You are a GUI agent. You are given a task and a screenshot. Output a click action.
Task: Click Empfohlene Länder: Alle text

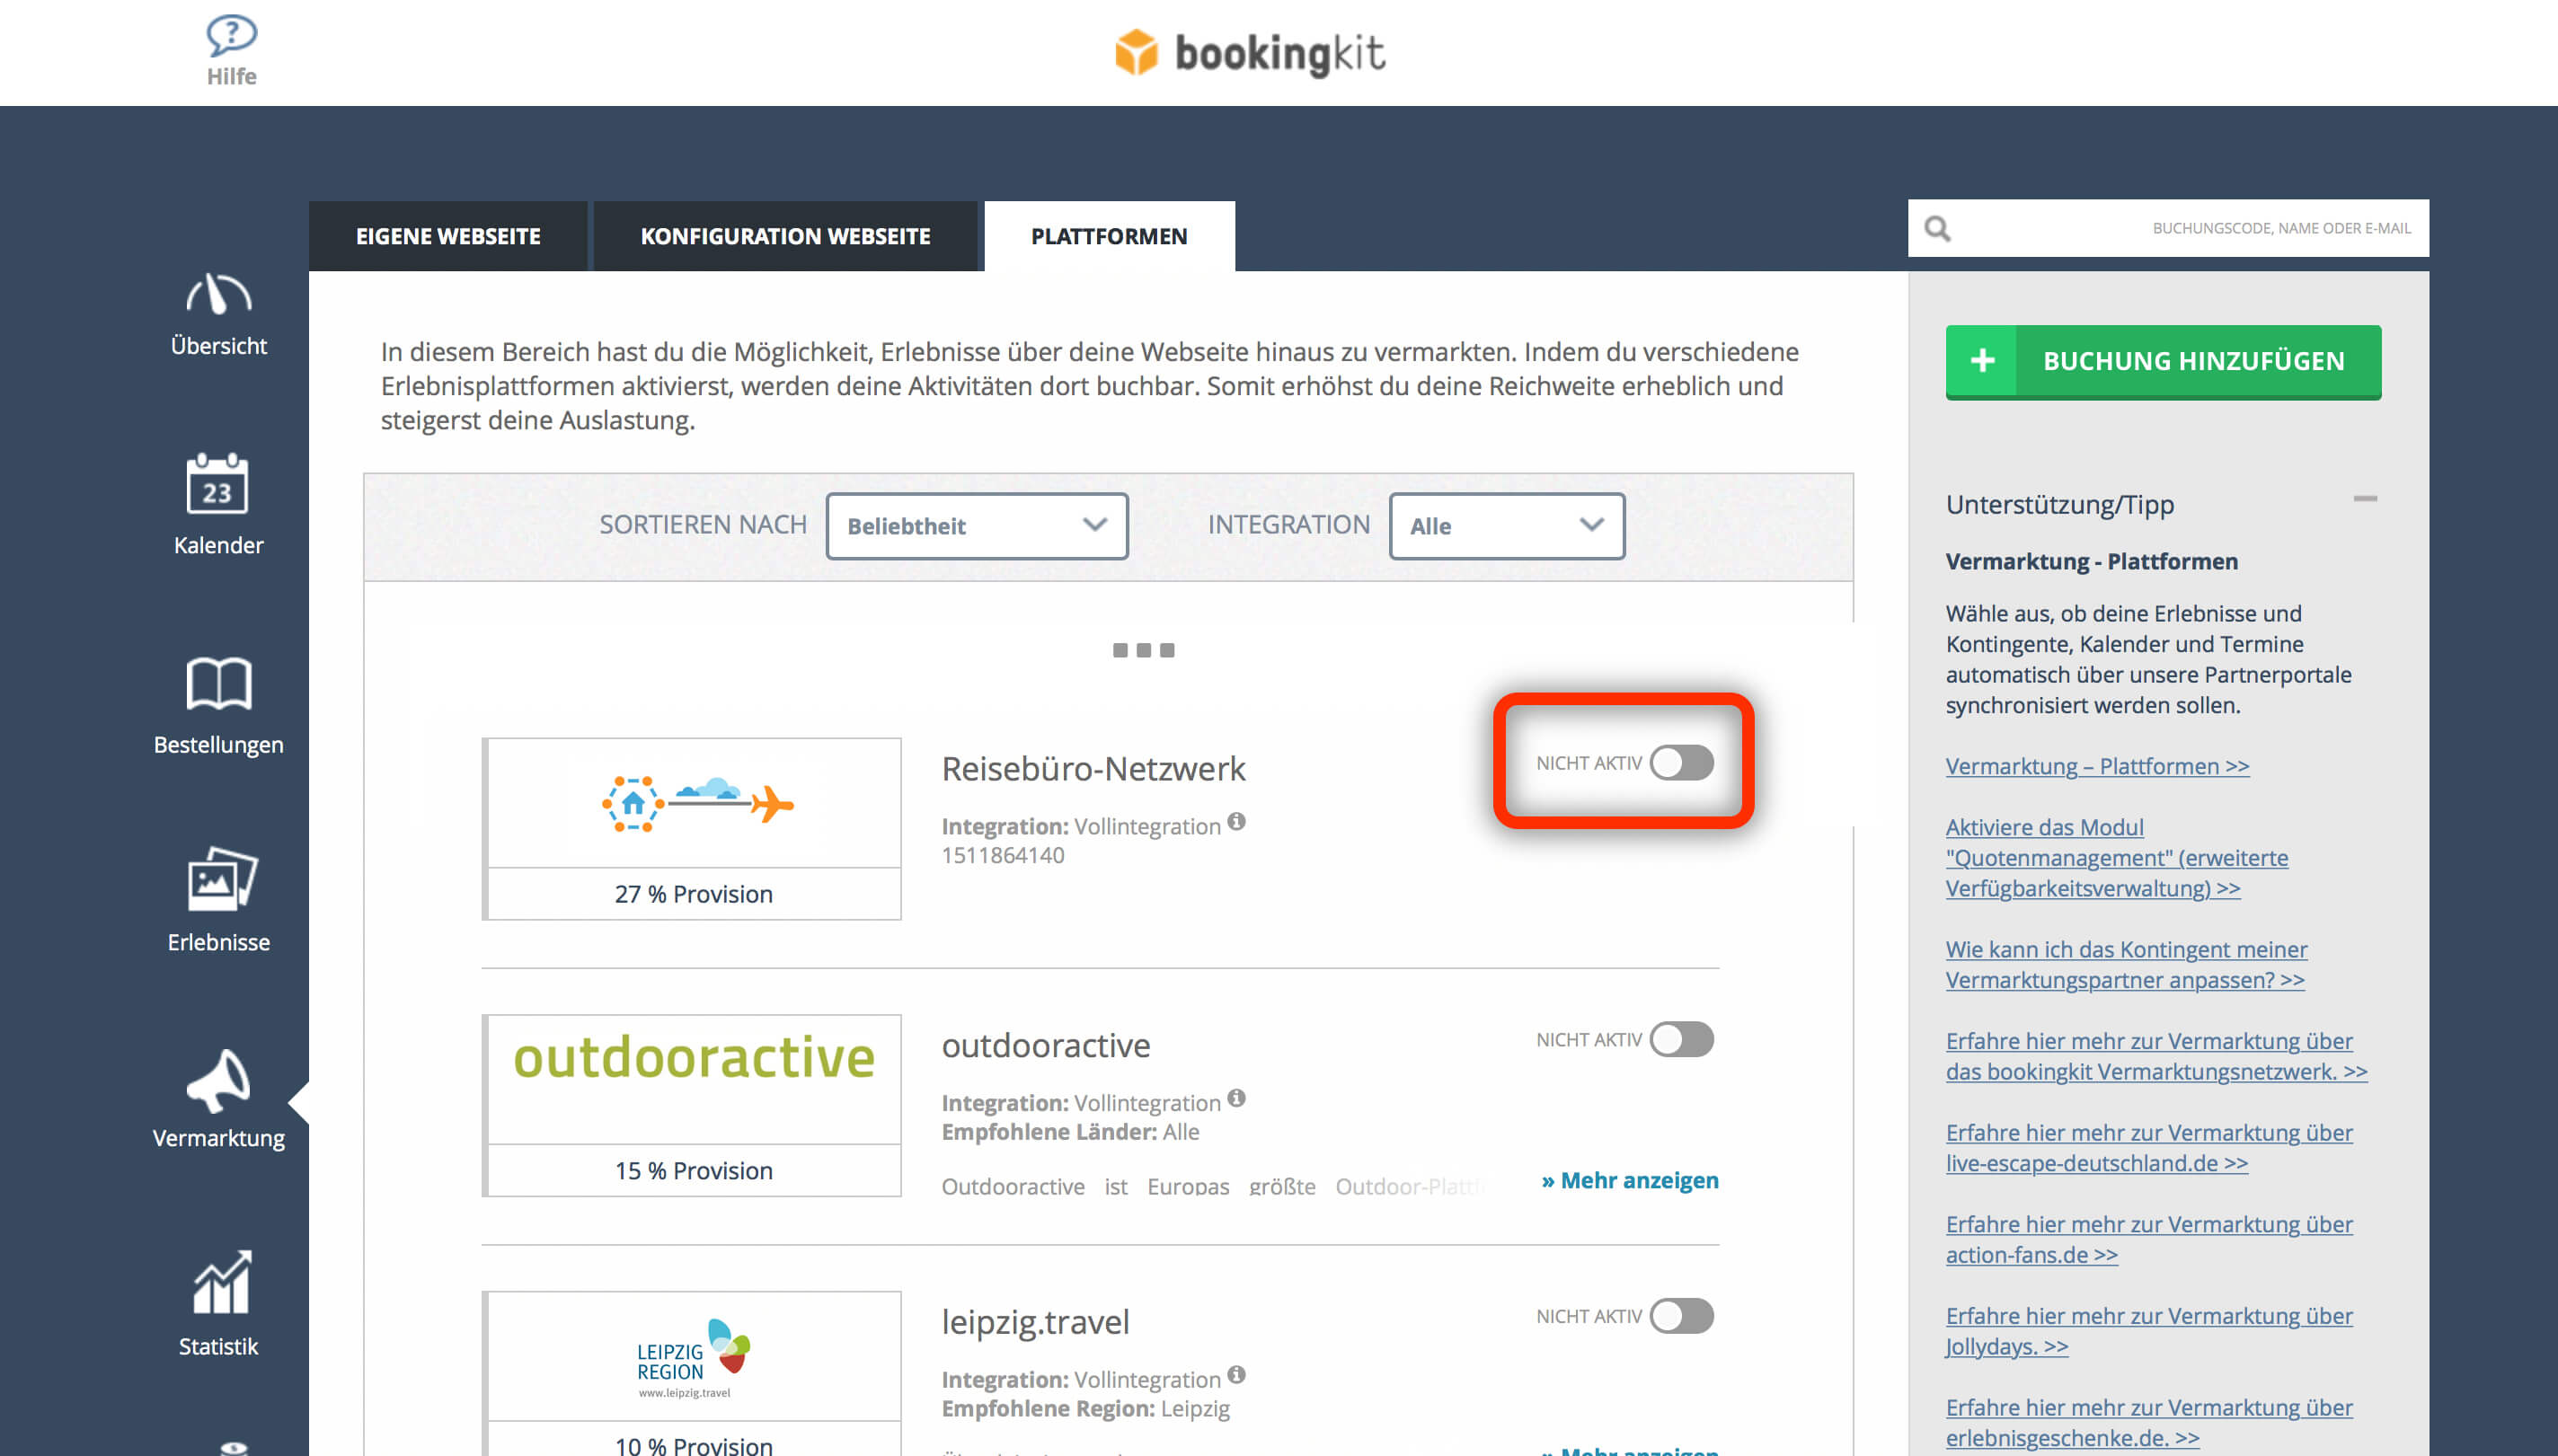[x=1070, y=1132]
